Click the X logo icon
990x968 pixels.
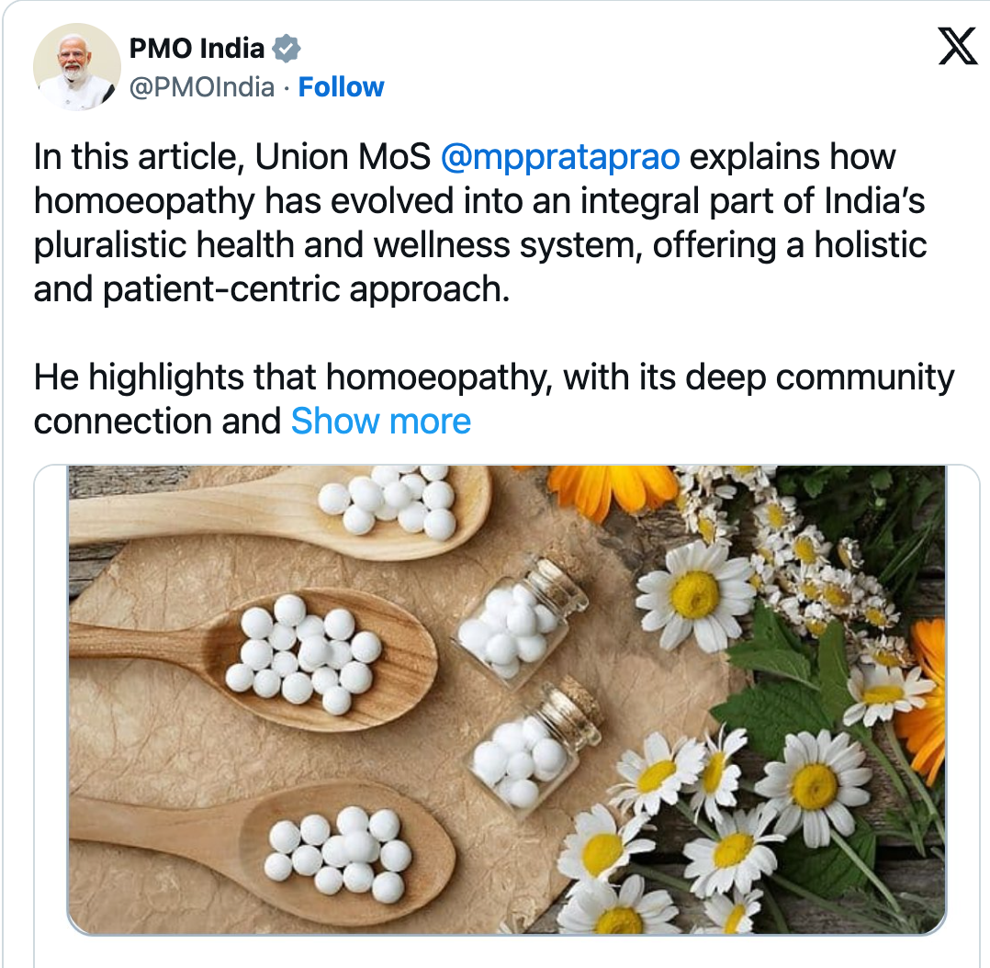click(957, 48)
